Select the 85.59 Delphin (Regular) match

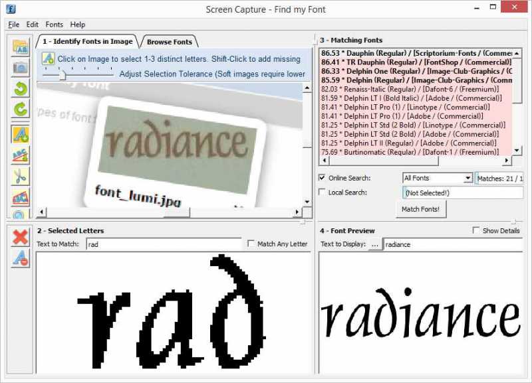click(416, 80)
